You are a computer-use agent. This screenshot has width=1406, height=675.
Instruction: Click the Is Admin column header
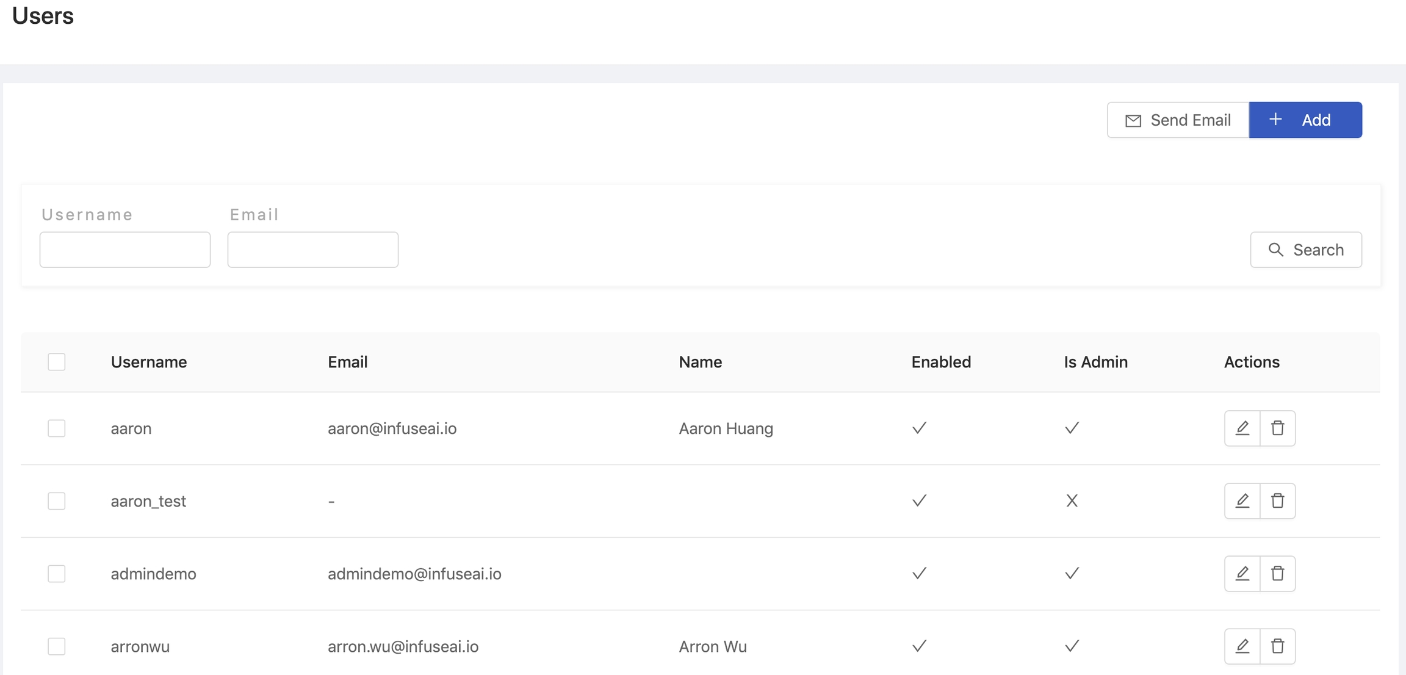coord(1096,362)
